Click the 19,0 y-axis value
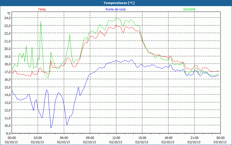 pyautogui.click(x=8, y=56)
